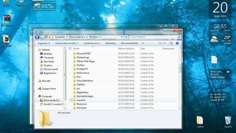Image resolution: width=236 pixels, height=133 pixels.
Task: Open Desktop in the navigation pane
Action: [x=48, y=54]
